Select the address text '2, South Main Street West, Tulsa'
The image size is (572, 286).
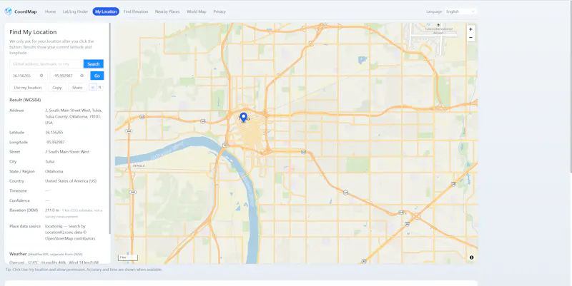click(74, 111)
